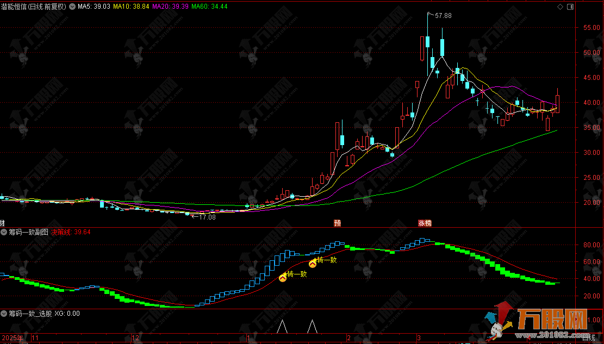Expand the 筹码一致_选股 indicator dropdown arrow

(x=4, y=314)
